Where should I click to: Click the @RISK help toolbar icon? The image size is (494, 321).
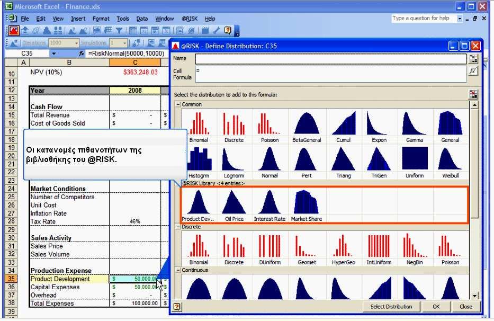(228, 30)
